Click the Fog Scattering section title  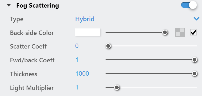click(38, 5)
